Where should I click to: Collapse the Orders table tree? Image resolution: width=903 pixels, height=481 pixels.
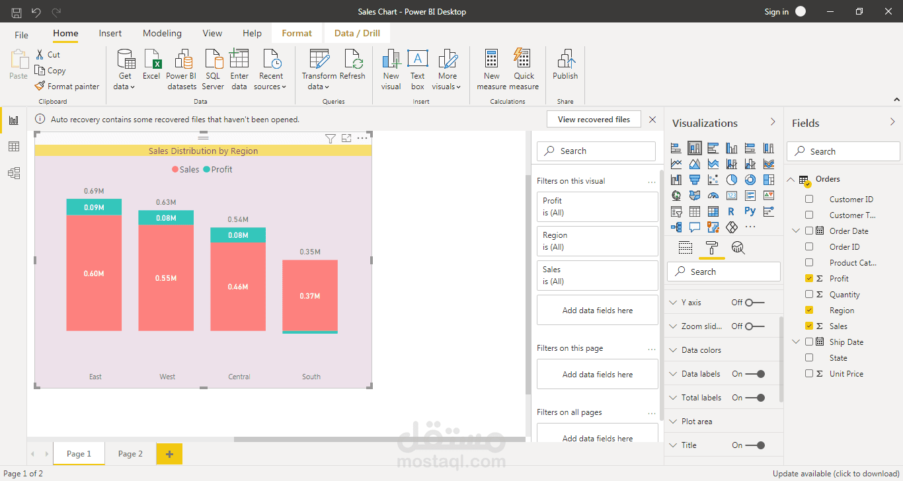coord(791,179)
